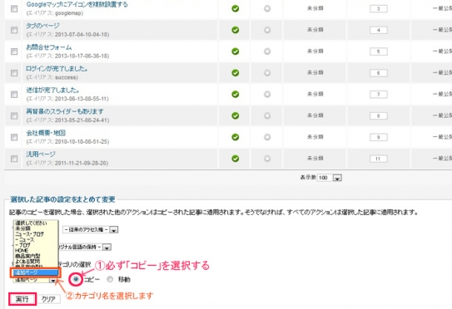Screen dimensions: 452x309
Task: Tick checkbox beside 会社概要・地図 article
Action: [14, 137]
